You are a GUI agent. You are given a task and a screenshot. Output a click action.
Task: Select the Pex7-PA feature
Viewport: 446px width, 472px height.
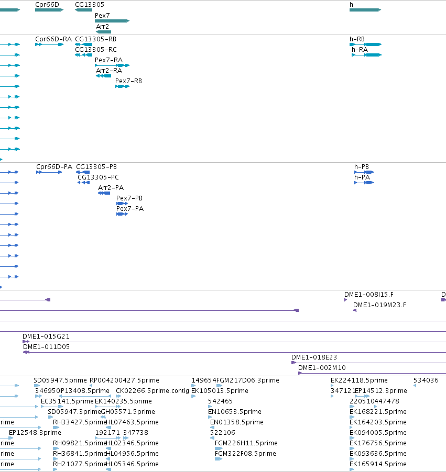[122, 214]
